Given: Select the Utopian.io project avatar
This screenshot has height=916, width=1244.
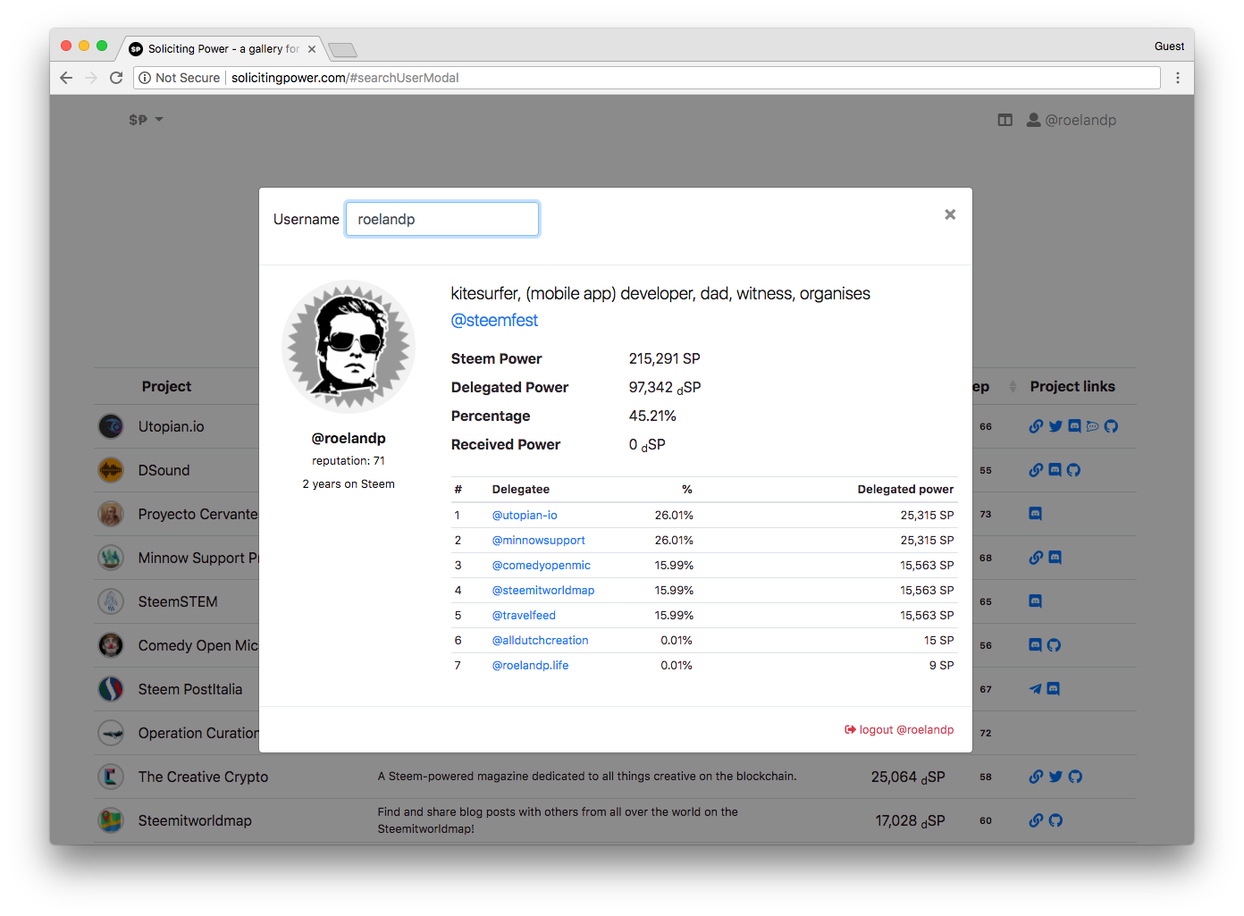Looking at the screenshot, I should (x=111, y=426).
